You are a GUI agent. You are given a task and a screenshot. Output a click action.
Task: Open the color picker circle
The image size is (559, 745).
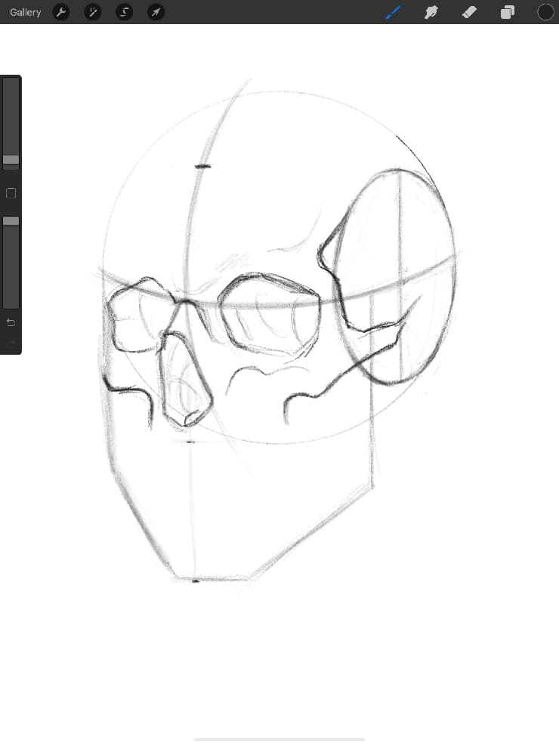tap(545, 12)
